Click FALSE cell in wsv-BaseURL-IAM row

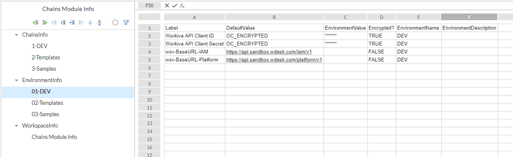pos(381,52)
